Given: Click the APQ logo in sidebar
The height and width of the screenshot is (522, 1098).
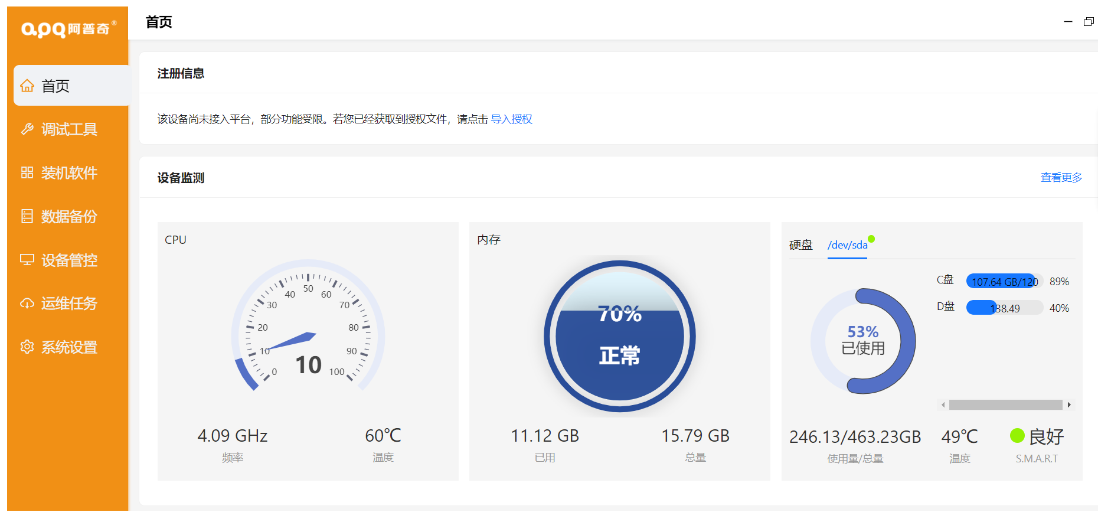Looking at the screenshot, I should click(x=68, y=29).
